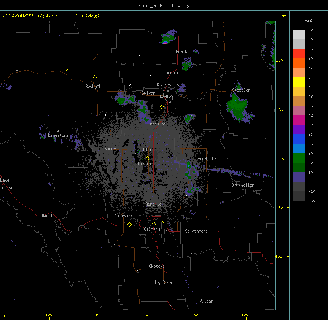Screen dimensions: 328x320
Task: Click the yellow diamond marker south of RedDeer
Action: coord(162,107)
